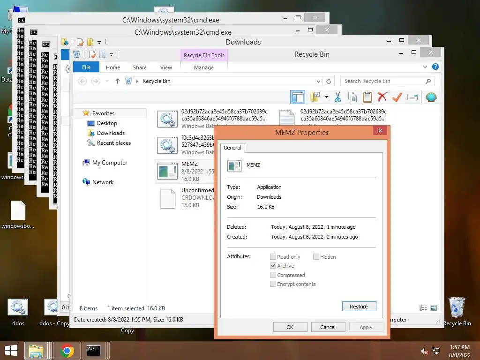The image size is (480, 360).
Task: Select Network in navigation pane
Action: pyautogui.click(x=103, y=182)
